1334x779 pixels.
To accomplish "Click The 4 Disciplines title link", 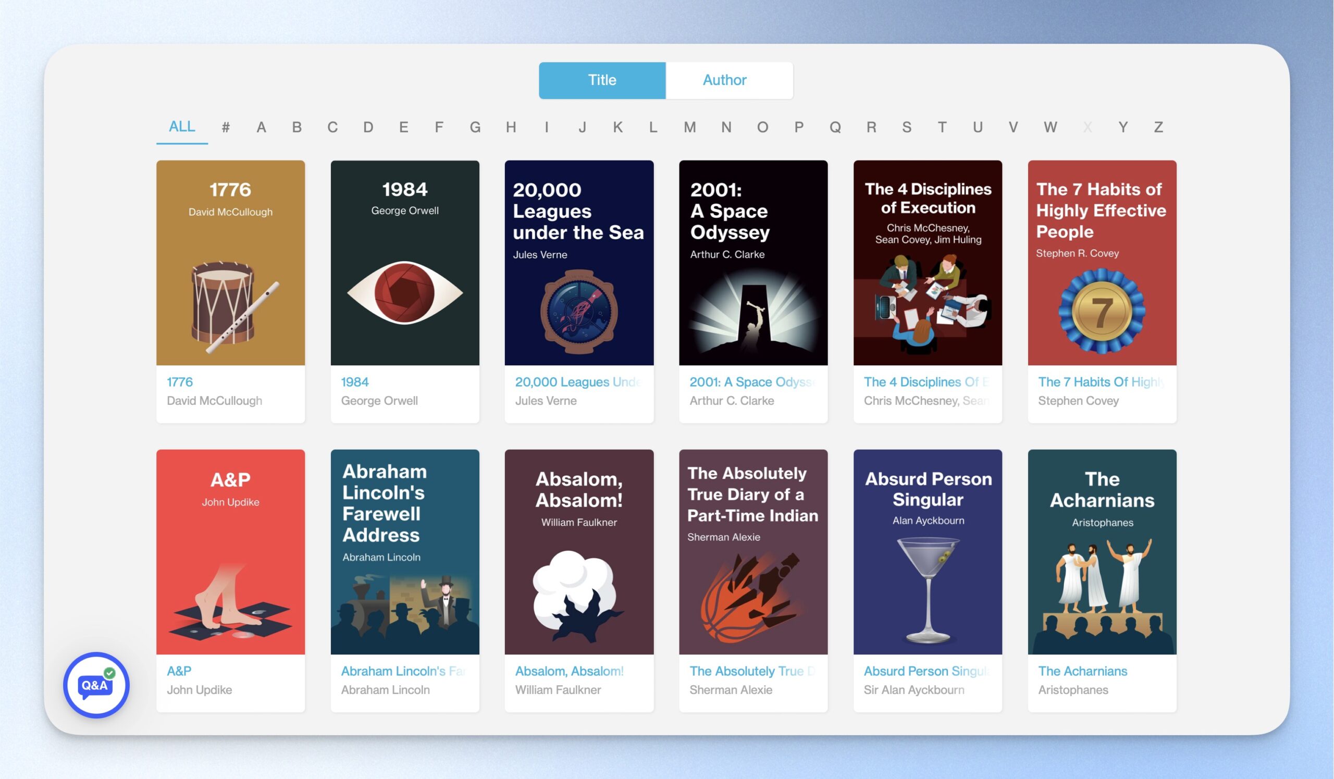I will click(925, 382).
